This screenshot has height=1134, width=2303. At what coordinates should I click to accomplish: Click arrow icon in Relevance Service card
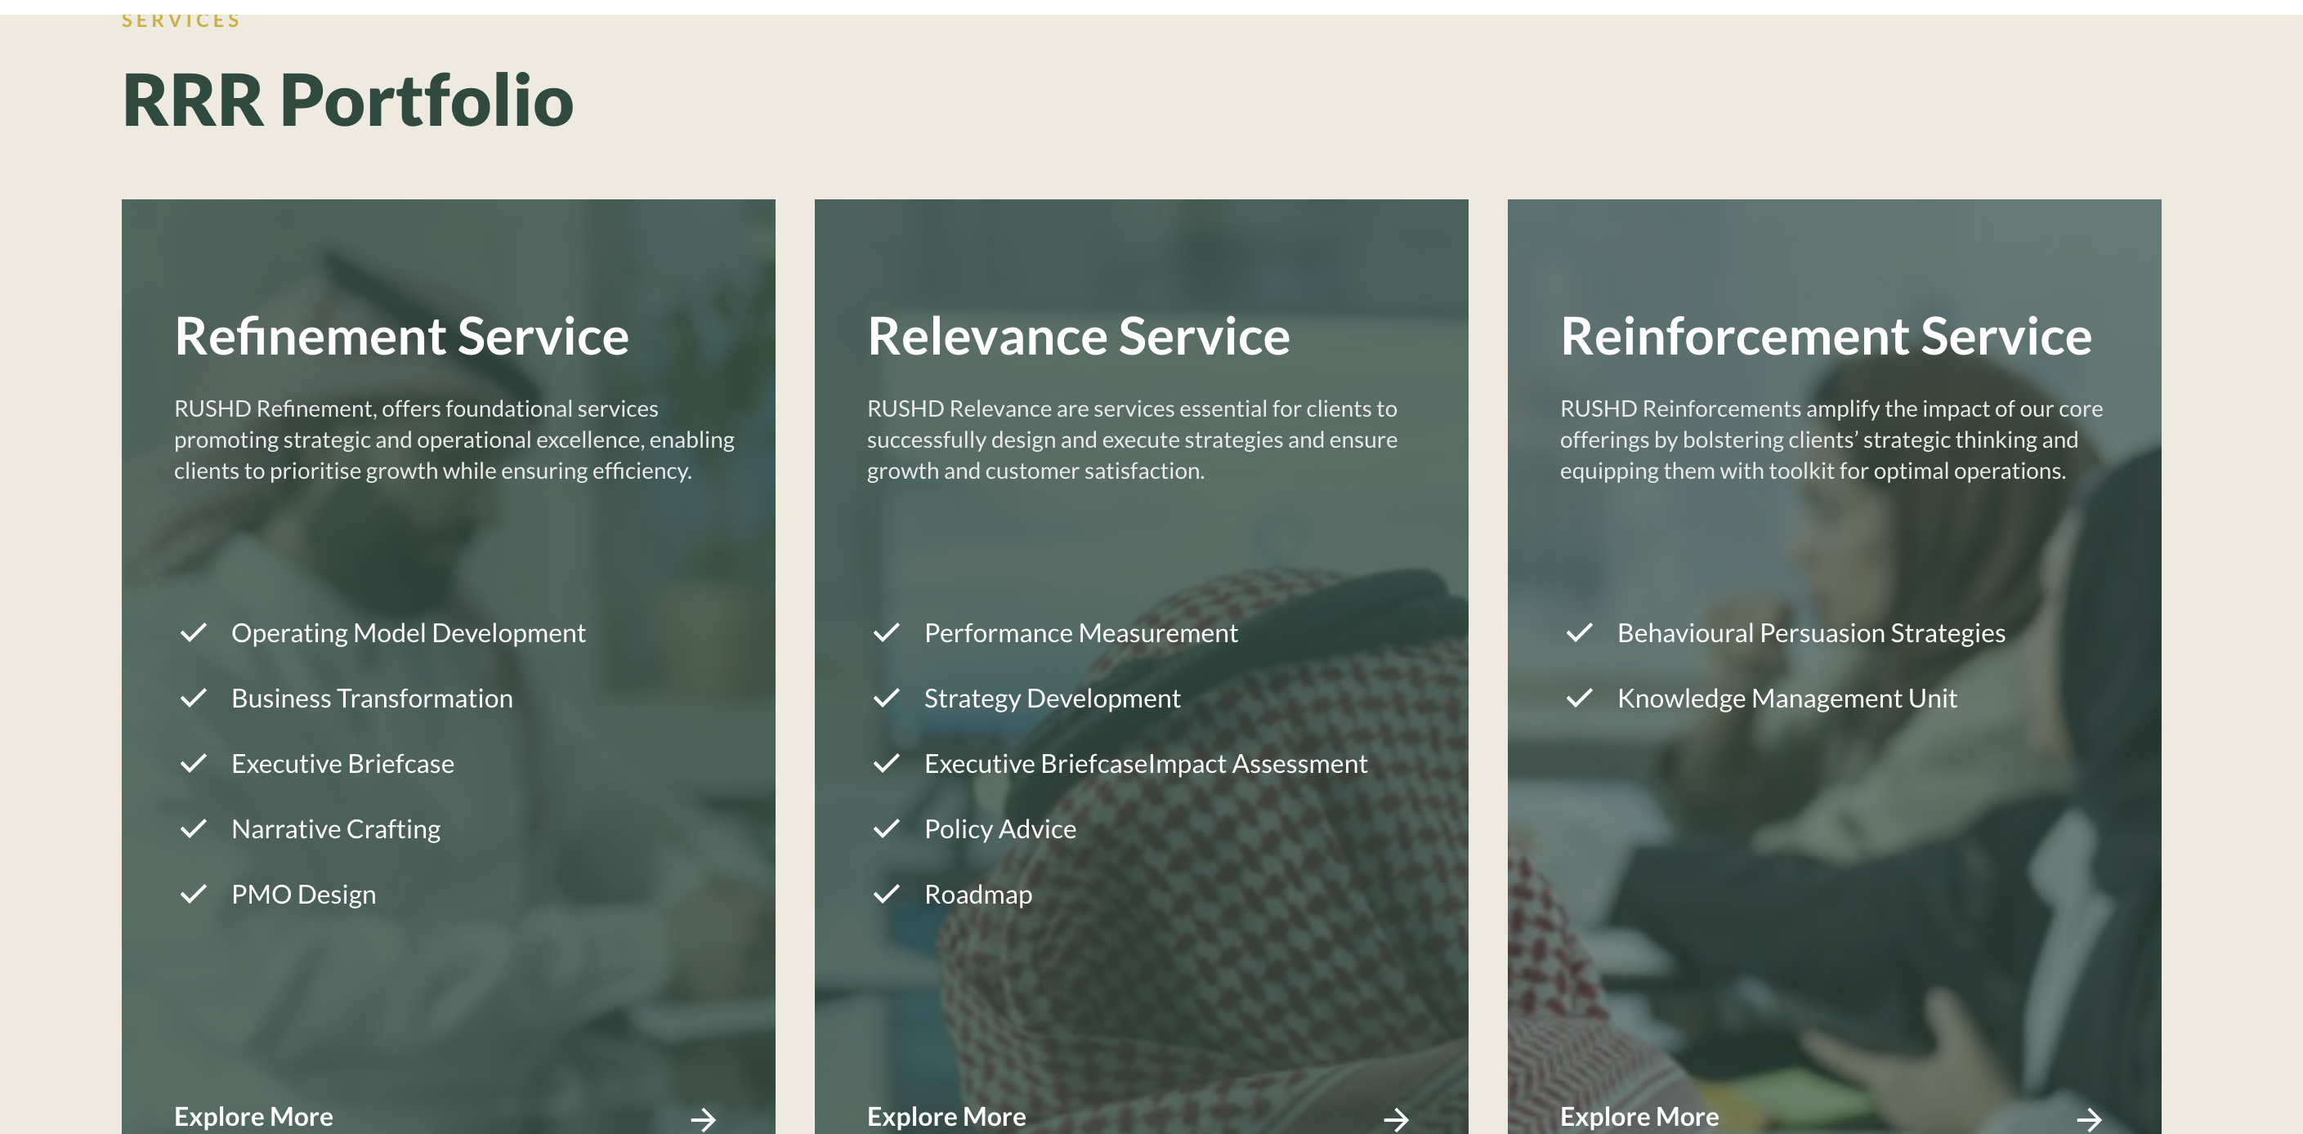1396,1118
